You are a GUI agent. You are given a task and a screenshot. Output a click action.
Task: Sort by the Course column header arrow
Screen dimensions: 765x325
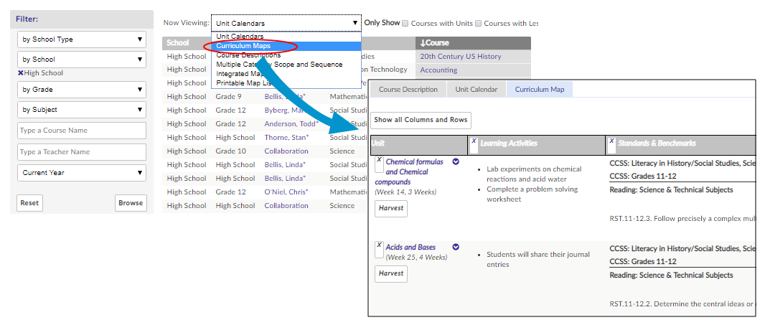pyautogui.click(x=423, y=43)
